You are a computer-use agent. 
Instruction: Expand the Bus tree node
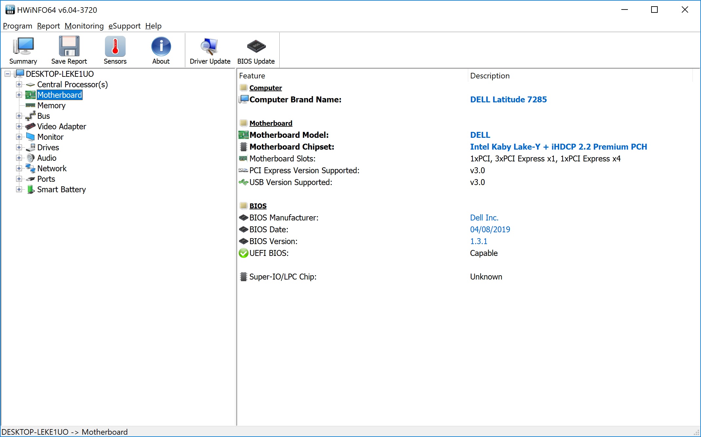tap(19, 116)
